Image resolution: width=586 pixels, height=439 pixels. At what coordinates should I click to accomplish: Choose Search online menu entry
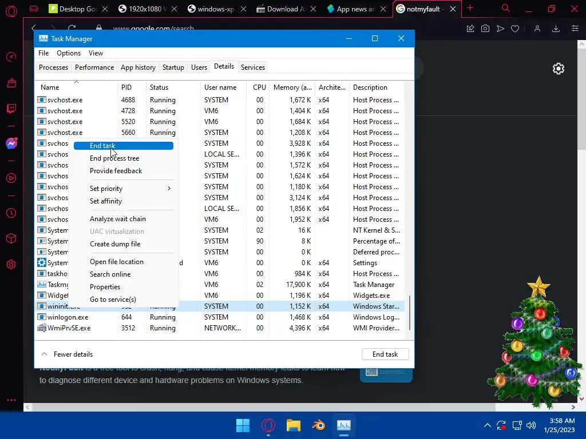(110, 274)
